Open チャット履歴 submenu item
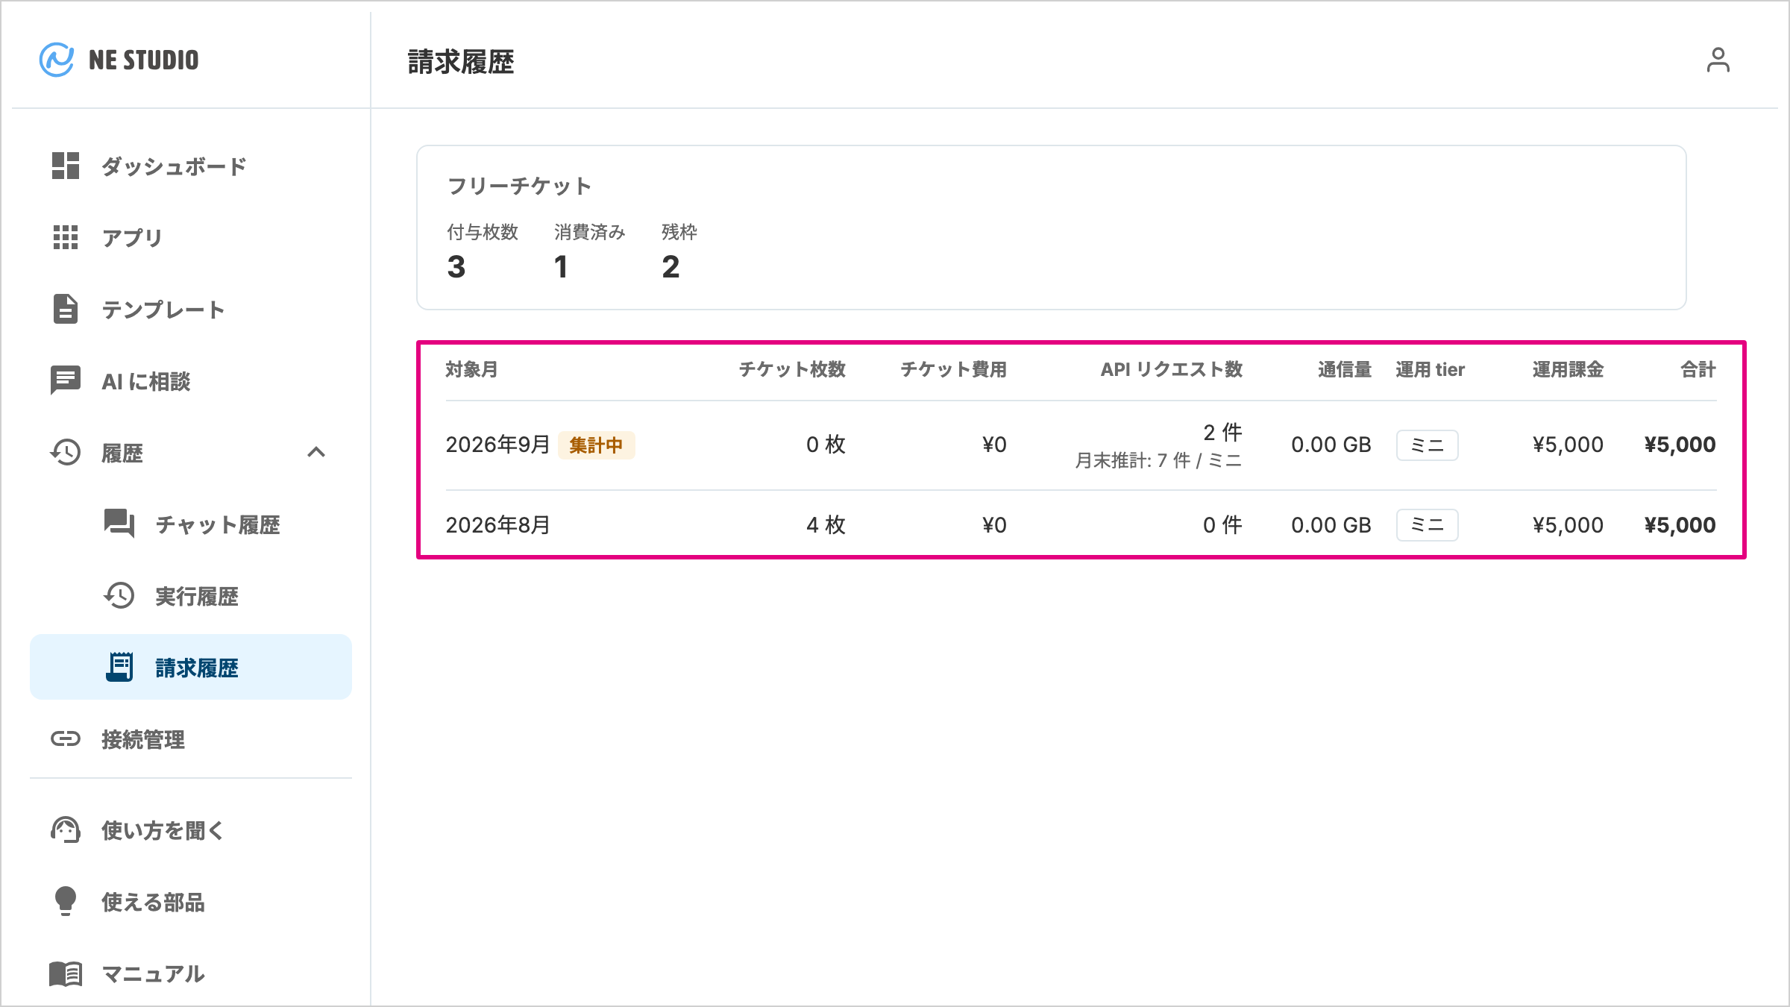 191,524
